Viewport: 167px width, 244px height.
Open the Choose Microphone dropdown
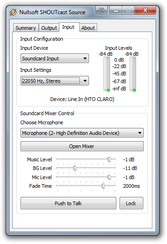click(82, 133)
